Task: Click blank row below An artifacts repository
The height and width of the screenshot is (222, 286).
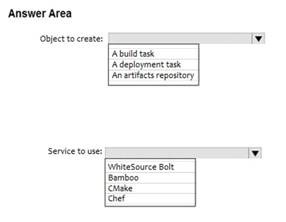Action: point(154,83)
